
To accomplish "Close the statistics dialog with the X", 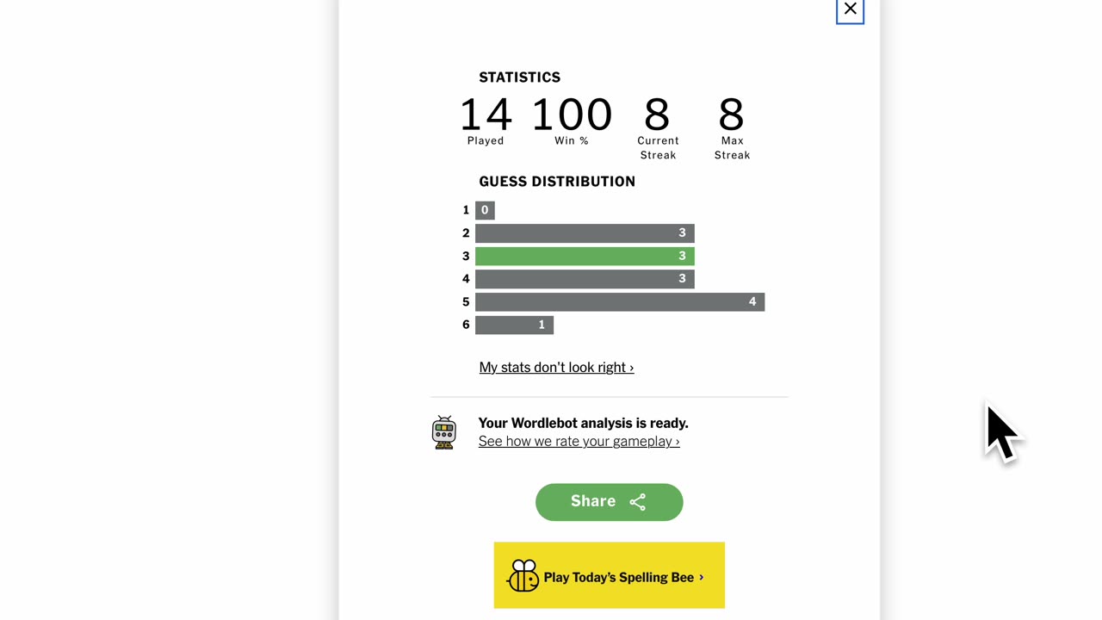I will click(x=850, y=9).
